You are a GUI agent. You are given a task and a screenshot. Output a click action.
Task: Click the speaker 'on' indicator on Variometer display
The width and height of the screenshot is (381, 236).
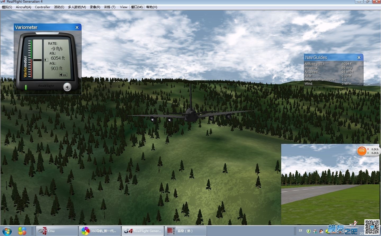(x=63, y=75)
